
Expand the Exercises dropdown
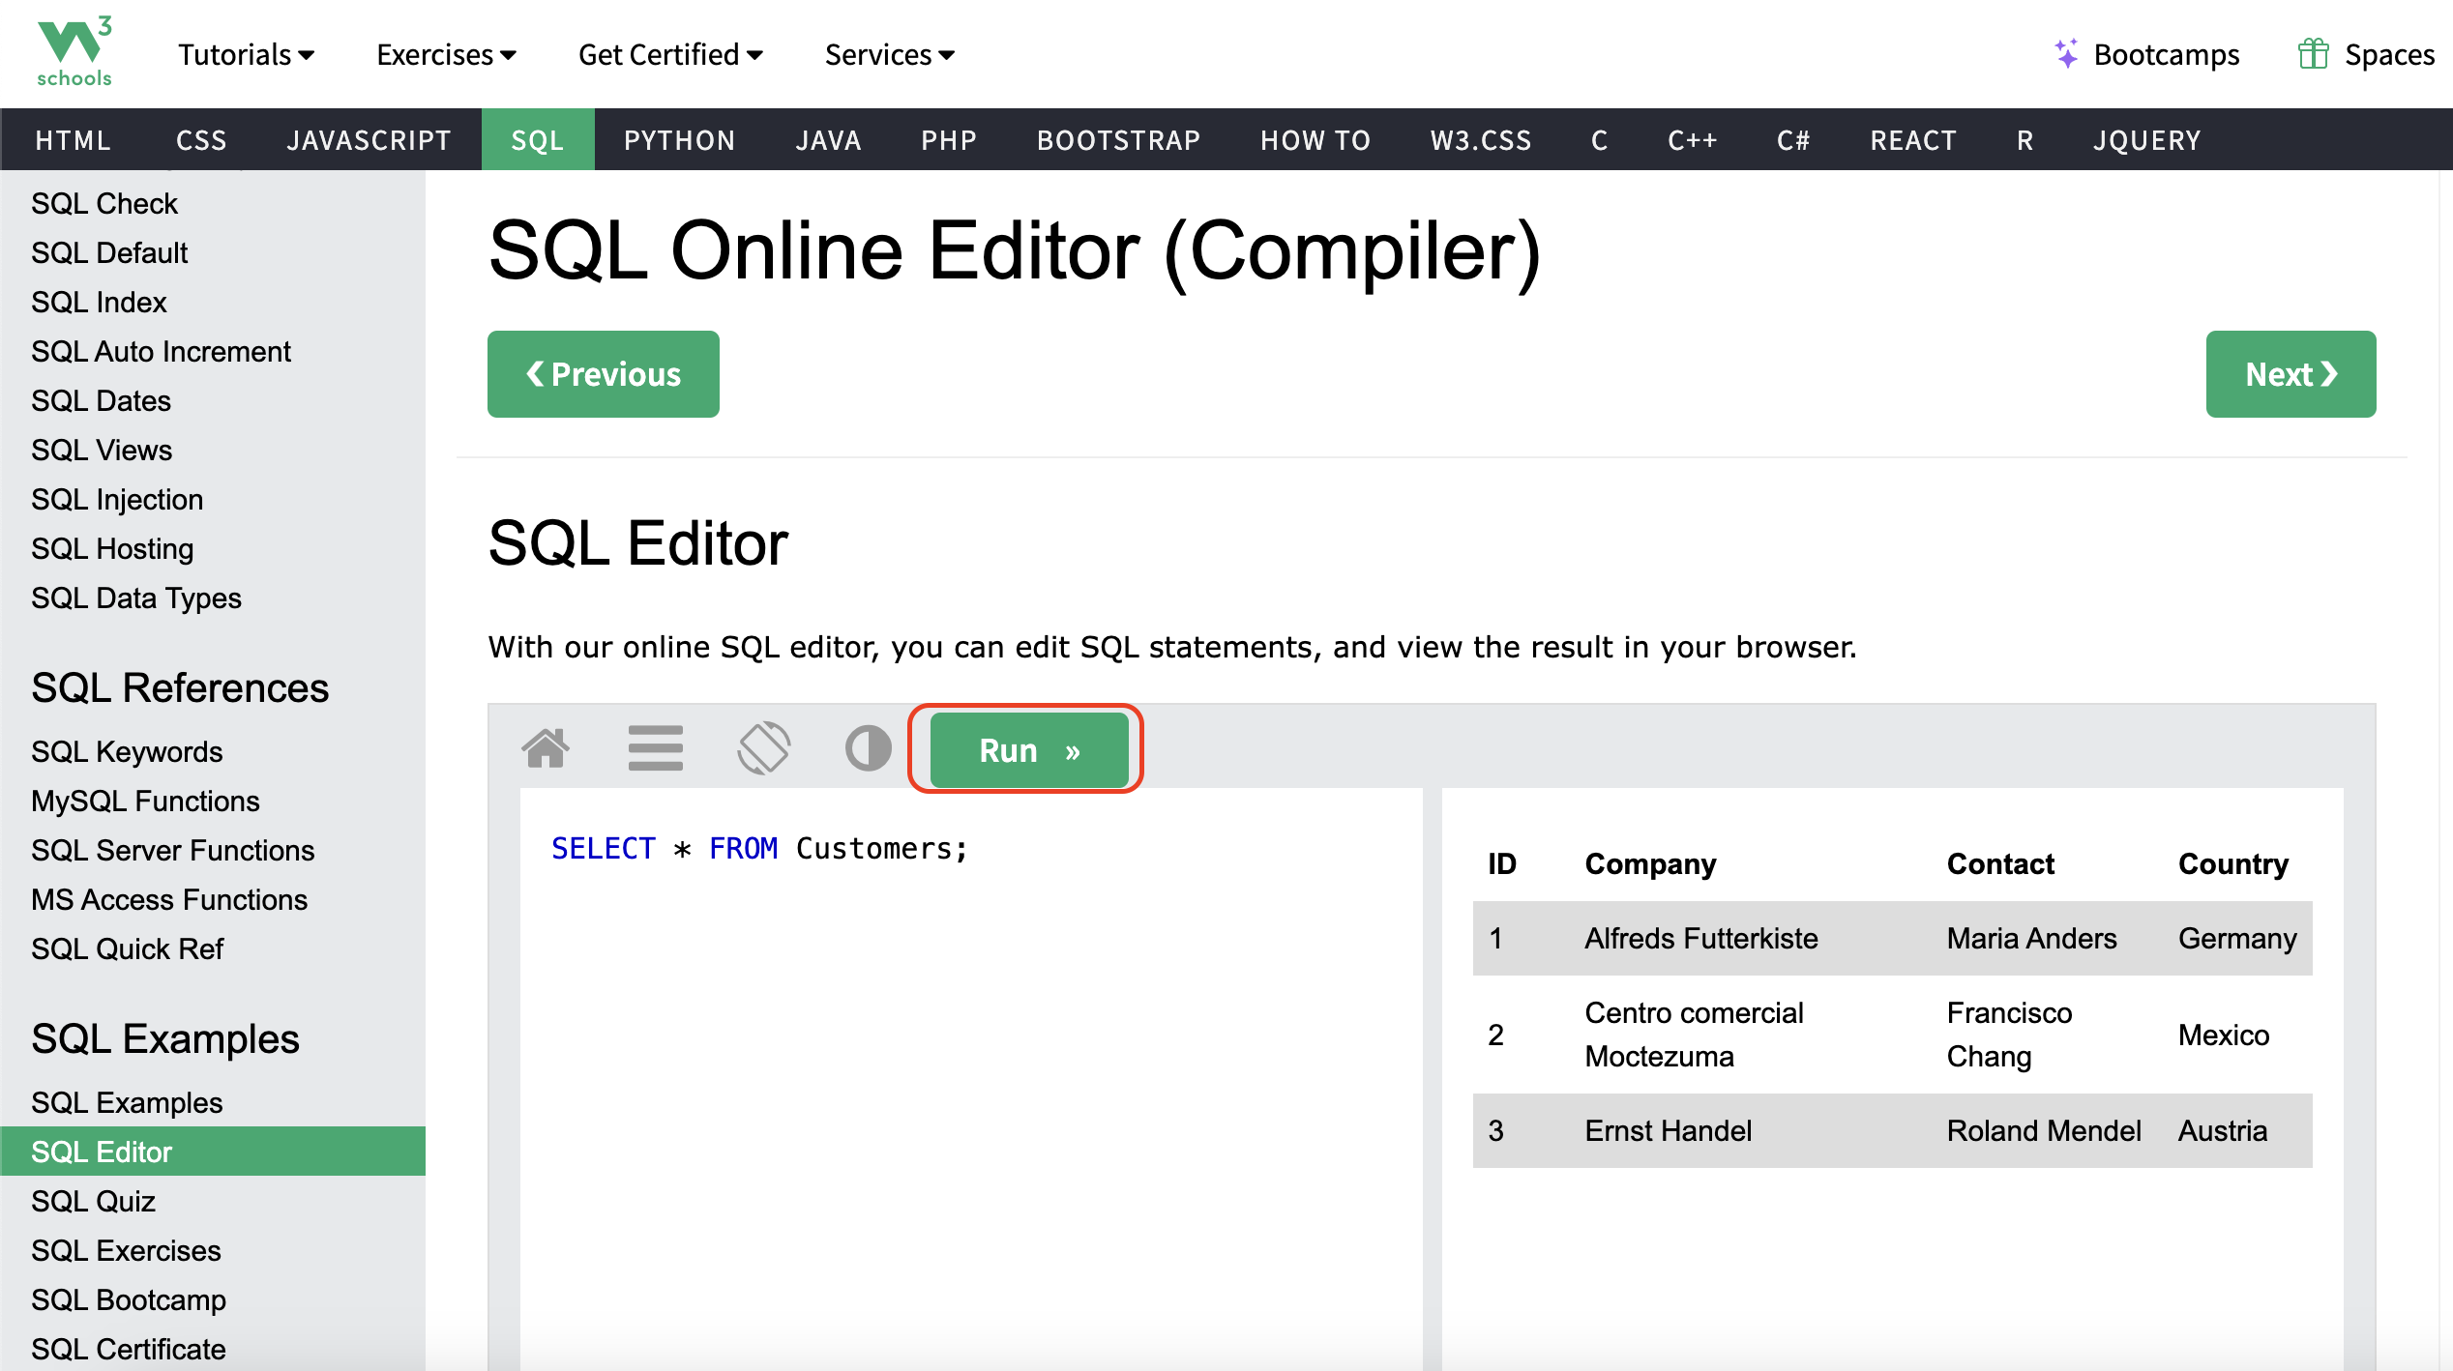pyautogui.click(x=446, y=54)
